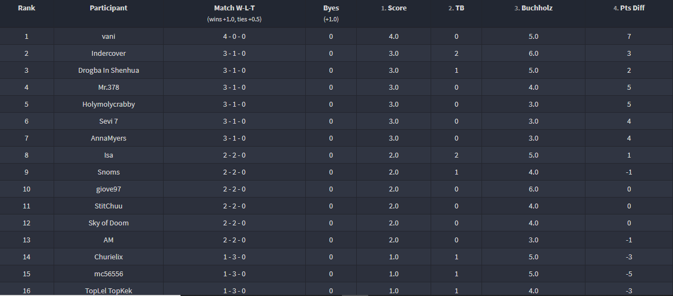
Task: Select participant StitChuu
Action: click(108, 206)
